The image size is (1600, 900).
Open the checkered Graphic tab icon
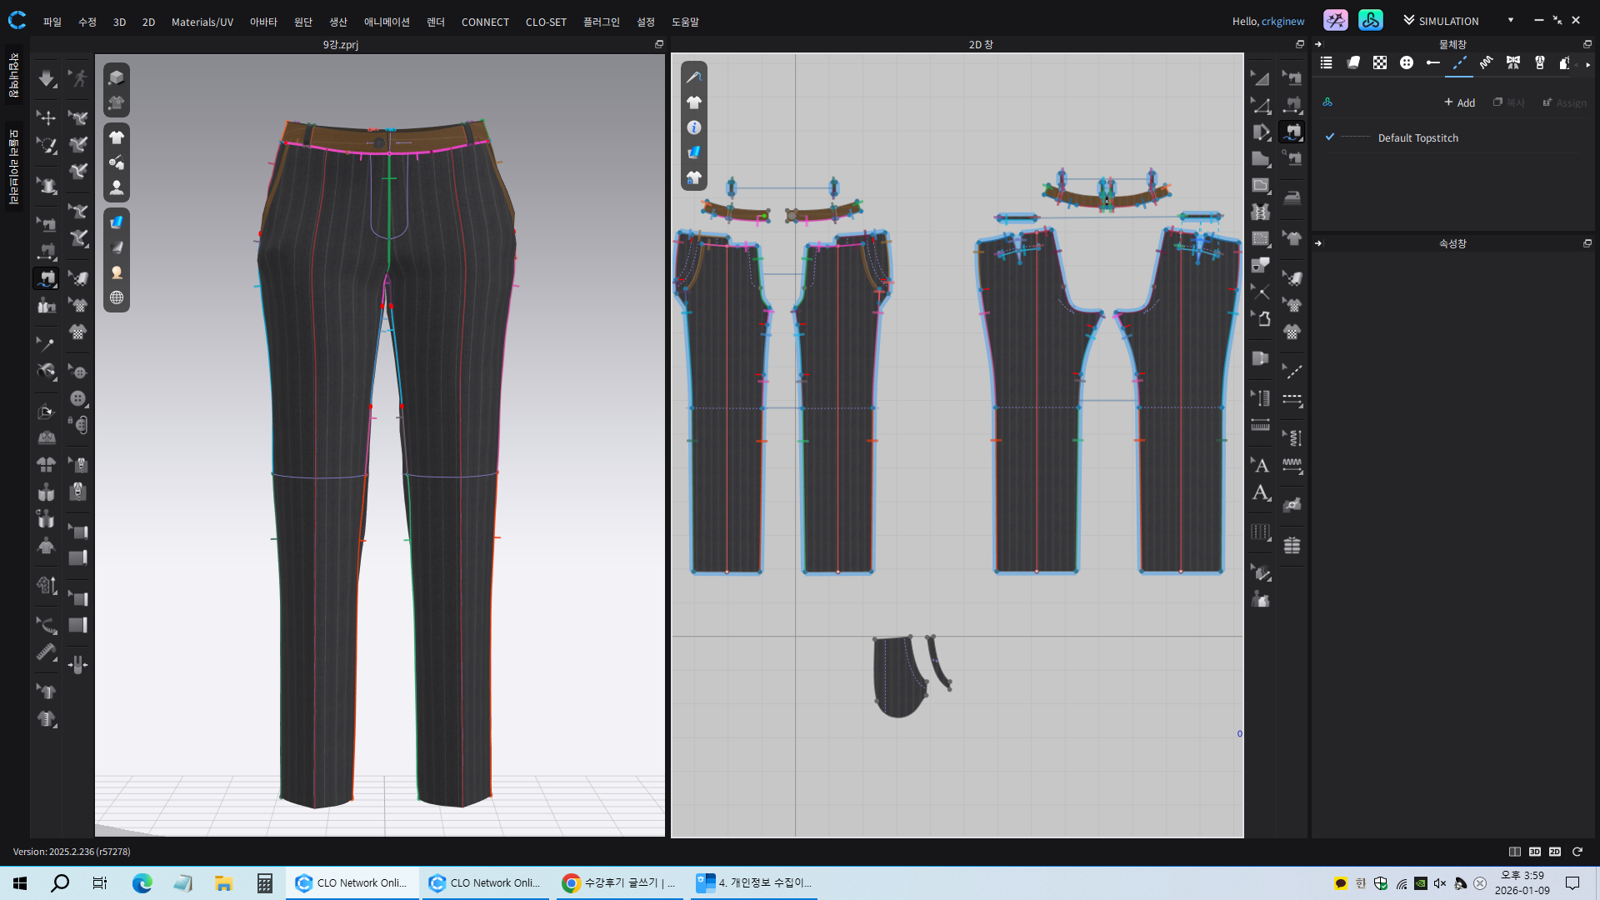pos(1380,63)
